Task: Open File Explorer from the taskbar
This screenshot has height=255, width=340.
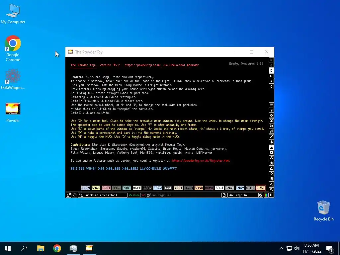Action: [x=41, y=248]
